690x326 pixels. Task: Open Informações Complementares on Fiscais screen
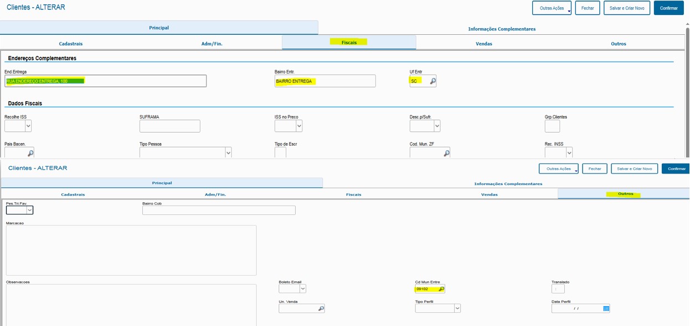pos(502,29)
